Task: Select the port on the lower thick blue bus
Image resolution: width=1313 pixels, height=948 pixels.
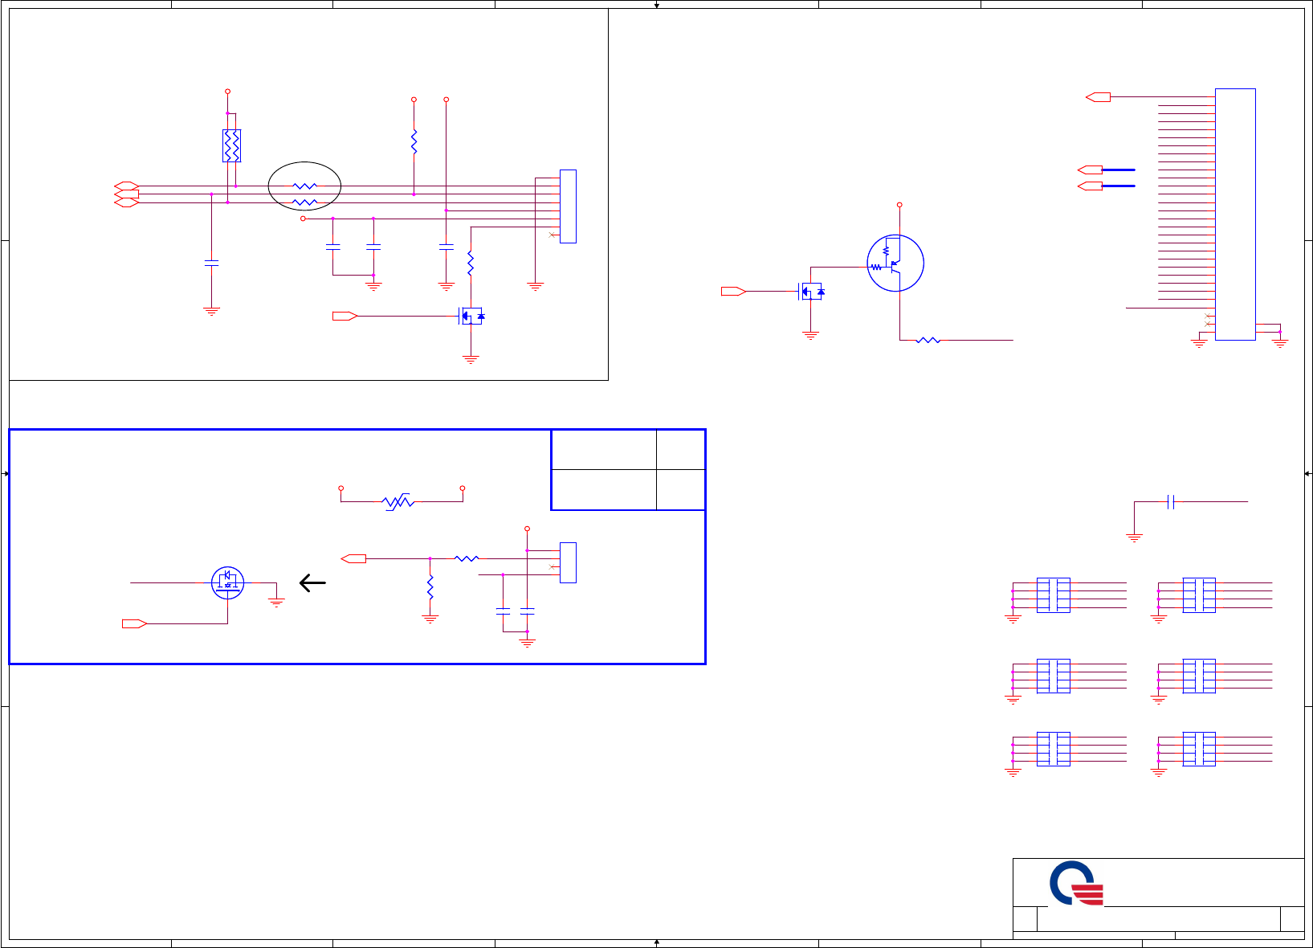Action: coord(1090,186)
